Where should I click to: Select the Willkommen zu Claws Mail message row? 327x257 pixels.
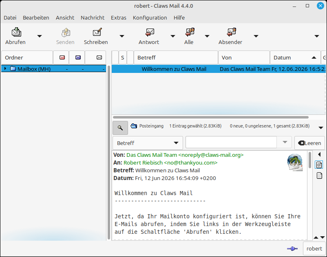(218, 69)
